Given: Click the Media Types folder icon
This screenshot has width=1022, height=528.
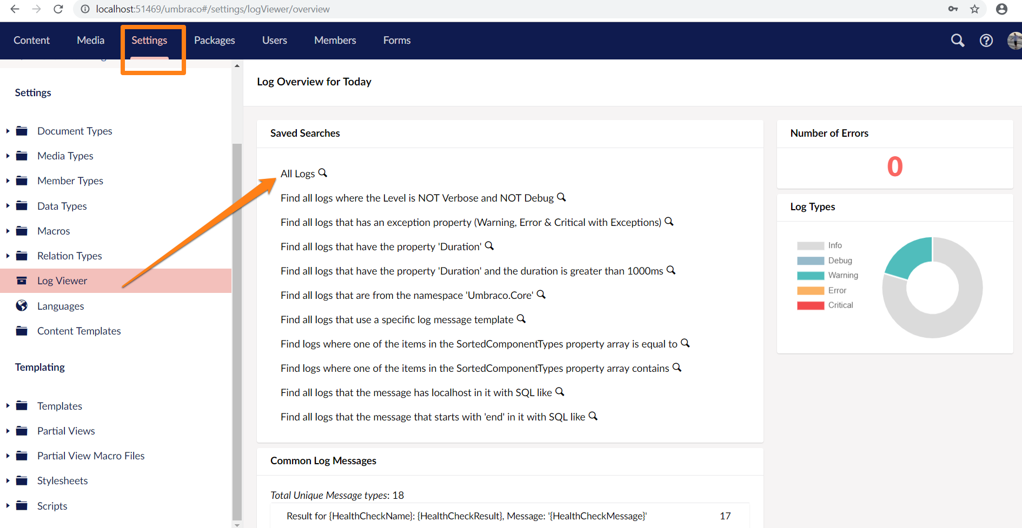Looking at the screenshot, I should 22,156.
